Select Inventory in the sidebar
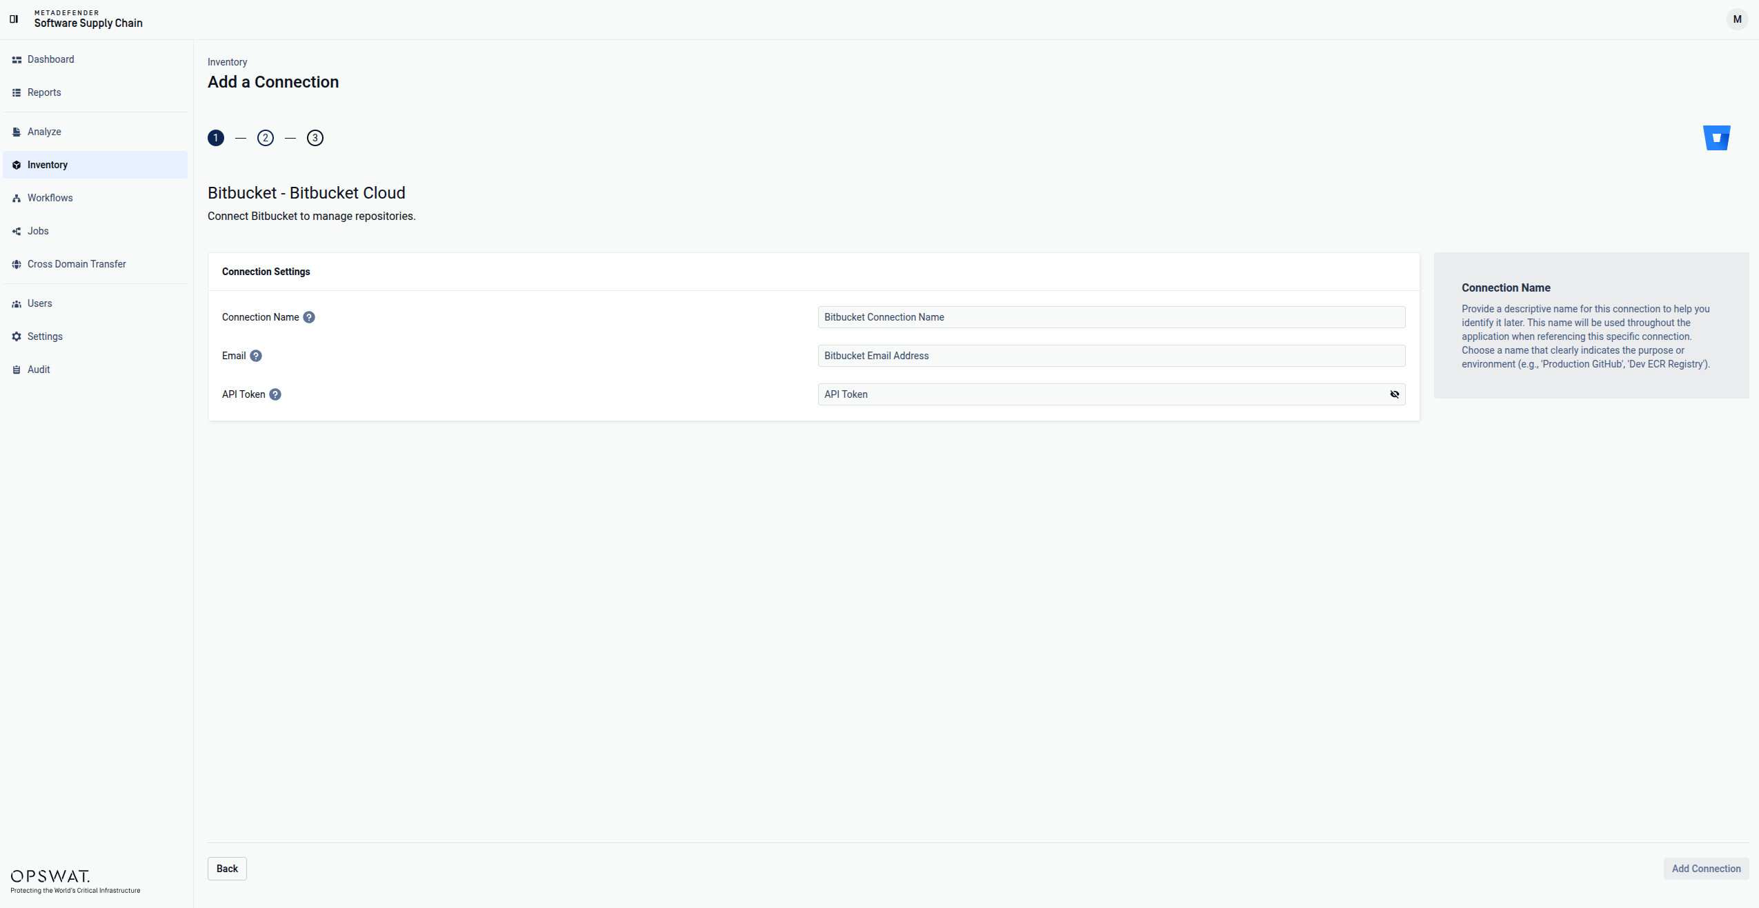The height and width of the screenshot is (908, 1759). coord(95,165)
